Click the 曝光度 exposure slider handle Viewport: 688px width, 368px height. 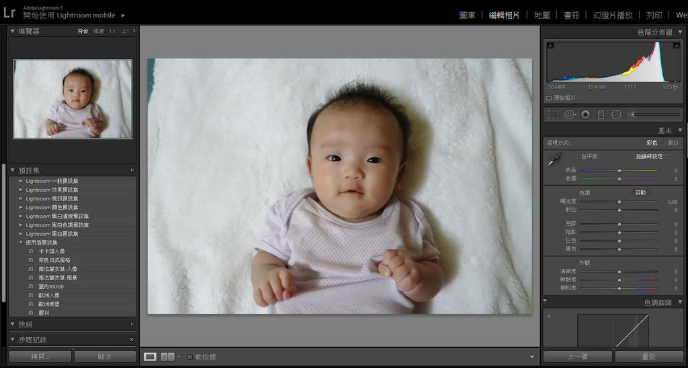pyautogui.click(x=619, y=202)
